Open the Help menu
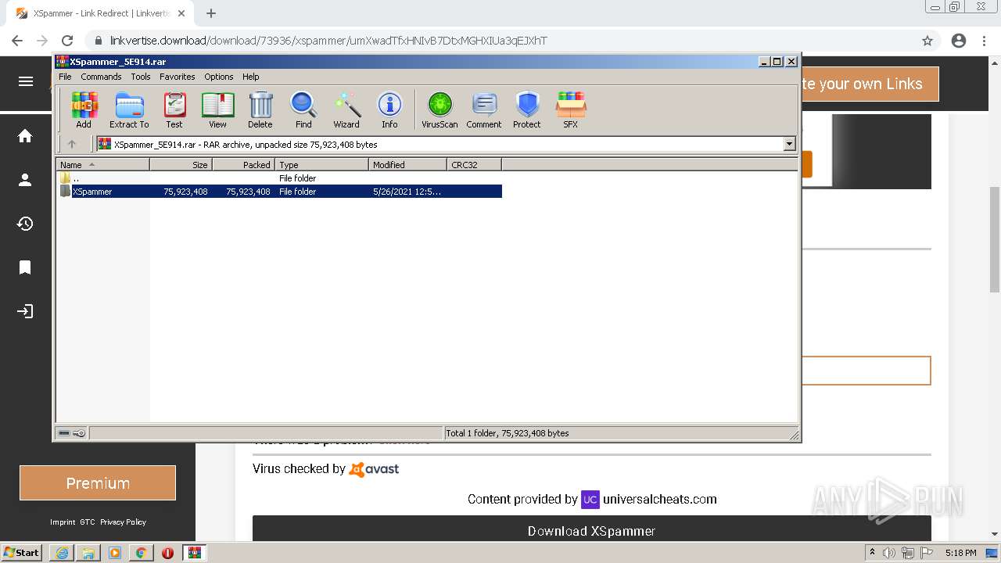The width and height of the screenshot is (1001, 563). click(x=250, y=77)
